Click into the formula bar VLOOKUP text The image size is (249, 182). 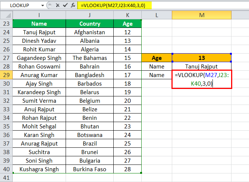click(113, 5)
